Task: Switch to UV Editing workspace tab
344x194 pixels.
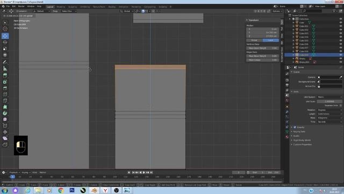Action: (x=85, y=7)
